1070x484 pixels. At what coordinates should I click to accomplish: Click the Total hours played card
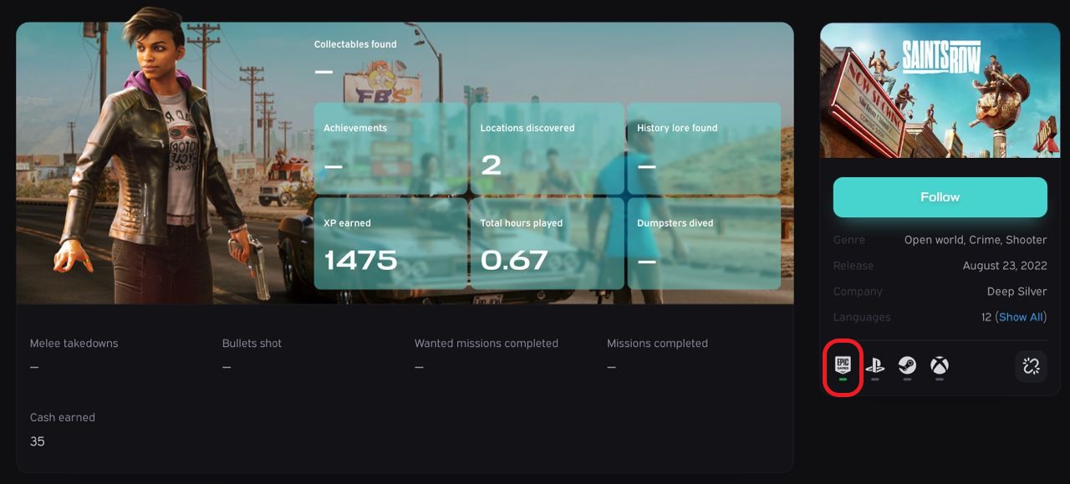coord(547,243)
